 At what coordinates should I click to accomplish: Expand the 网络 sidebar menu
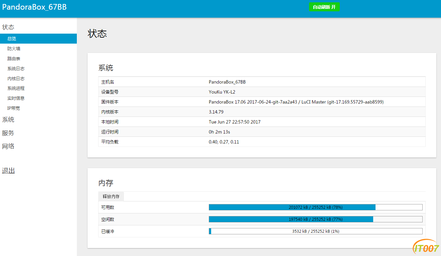coord(8,146)
